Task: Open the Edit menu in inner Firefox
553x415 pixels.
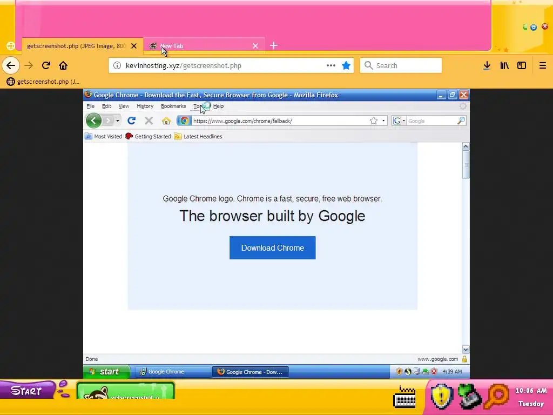Action: (106, 106)
